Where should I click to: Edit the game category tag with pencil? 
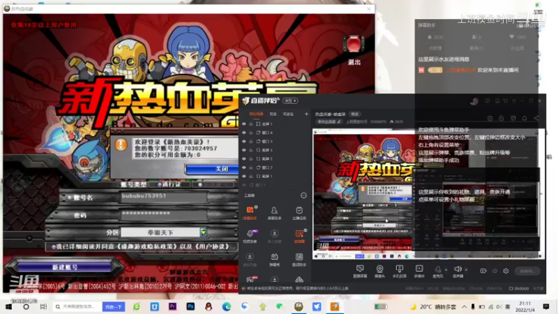(x=339, y=121)
